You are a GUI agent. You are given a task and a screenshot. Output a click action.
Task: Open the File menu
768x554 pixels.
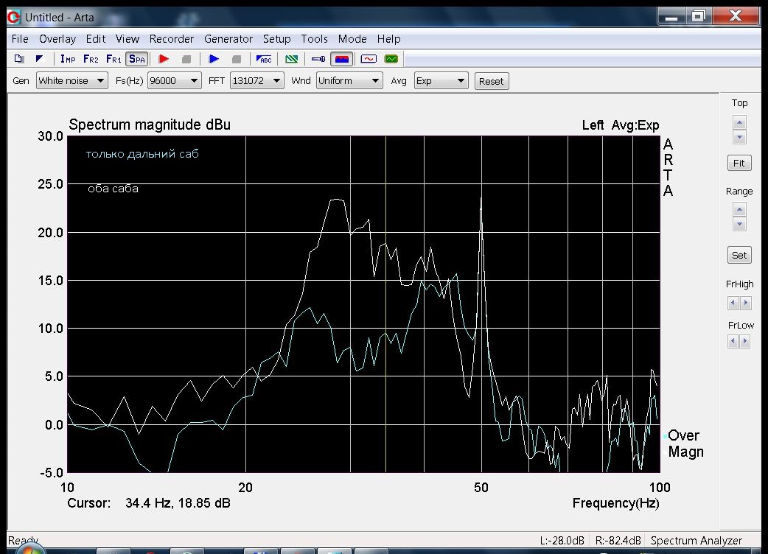(x=20, y=38)
